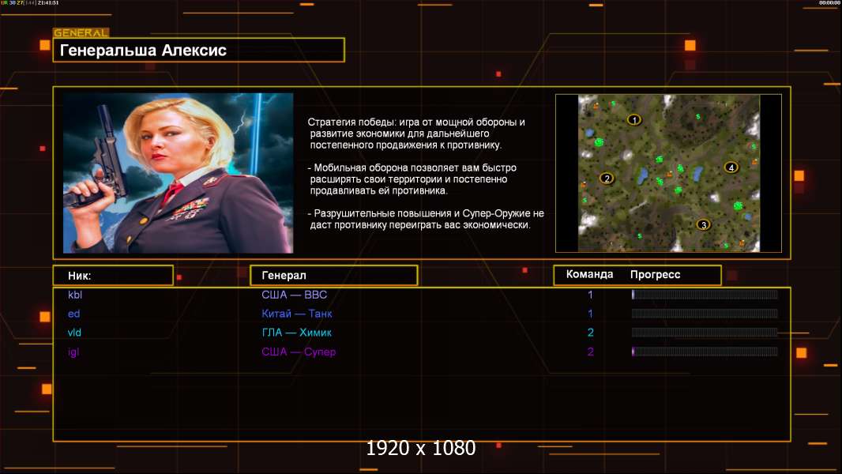Select player nickname ed

(x=74, y=314)
